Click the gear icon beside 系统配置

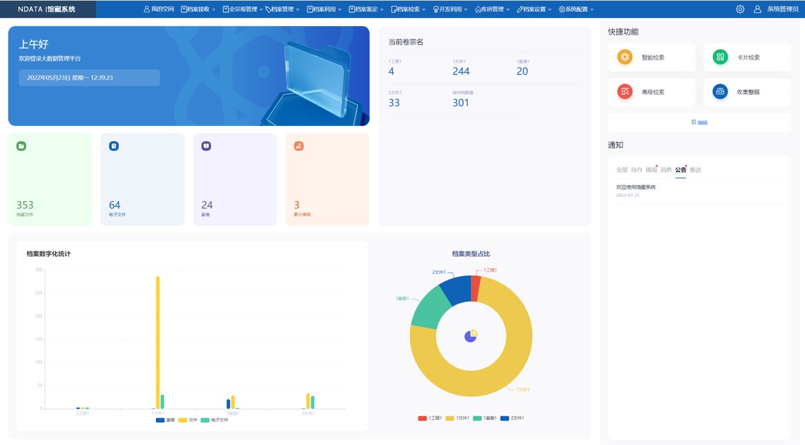(562, 9)
